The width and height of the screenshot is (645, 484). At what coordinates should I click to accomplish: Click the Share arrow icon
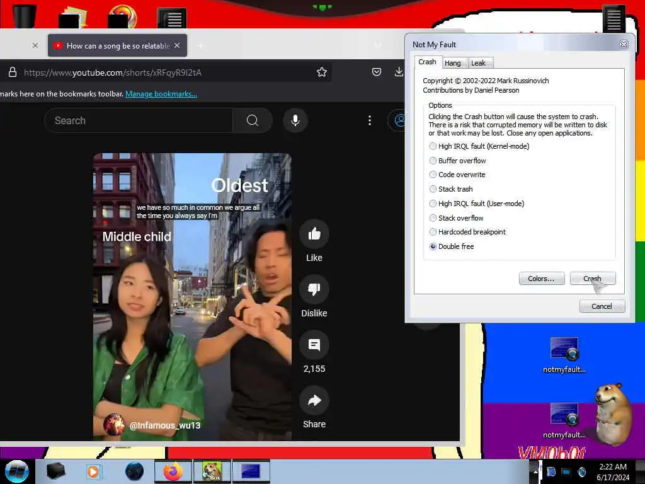click(x=314, y=400)
